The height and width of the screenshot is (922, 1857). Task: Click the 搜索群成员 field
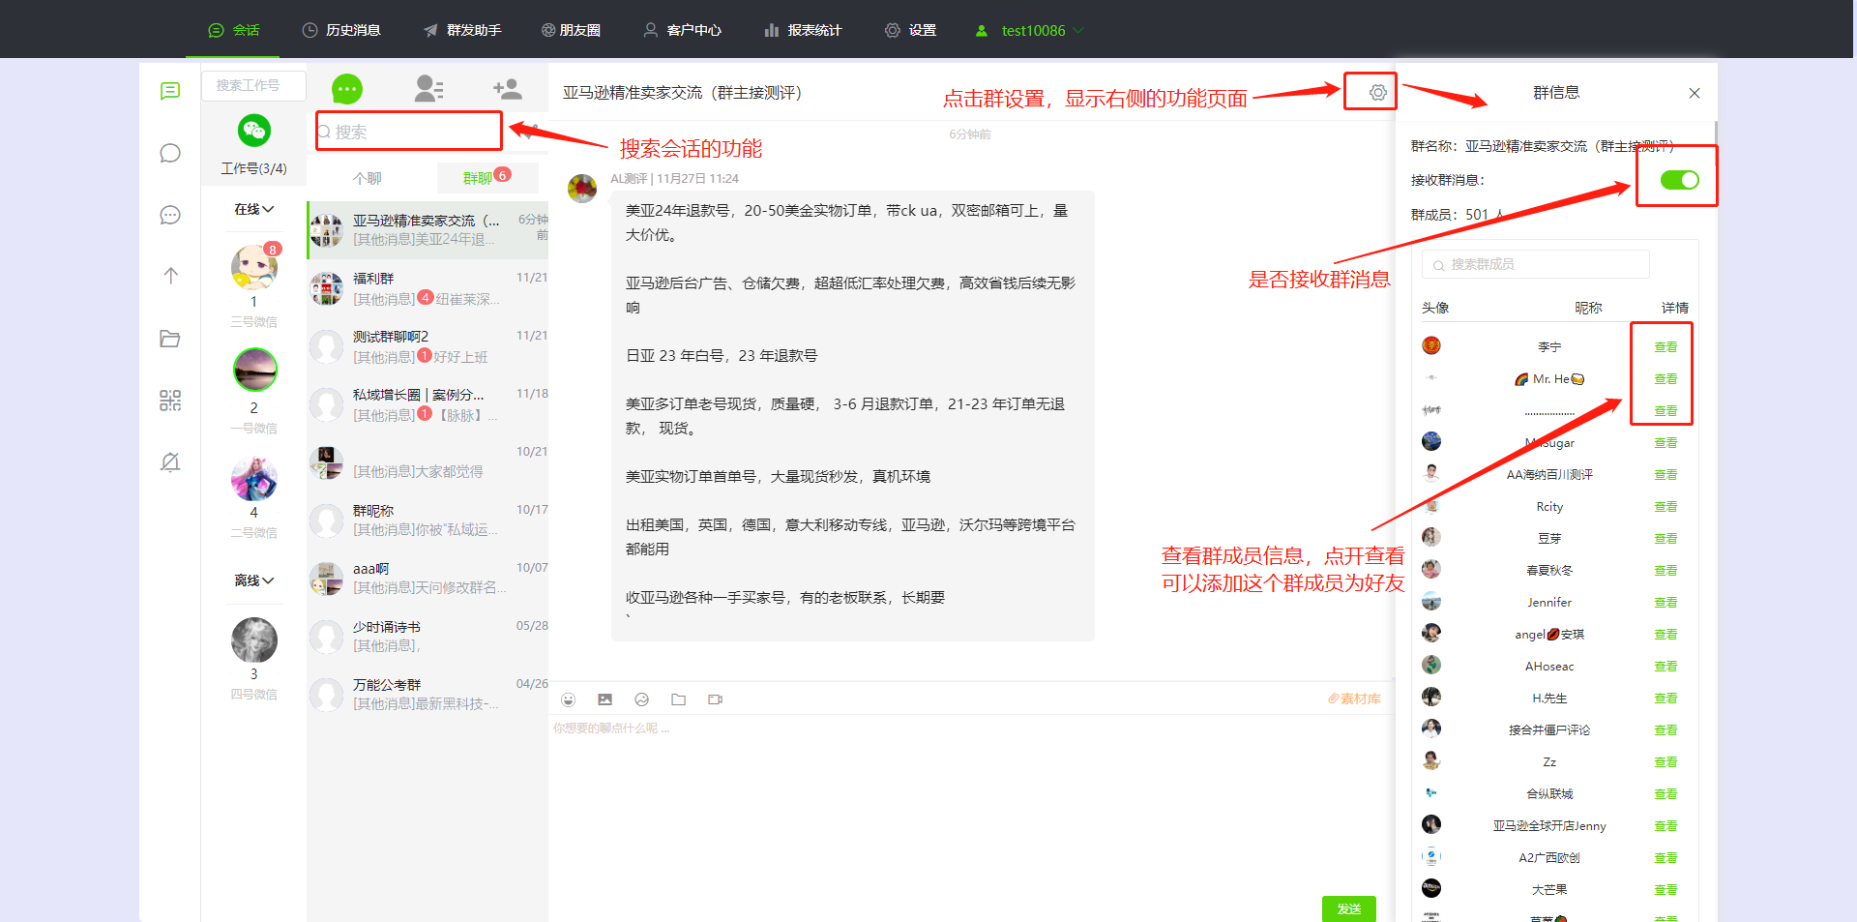(x=1535, y=264)
